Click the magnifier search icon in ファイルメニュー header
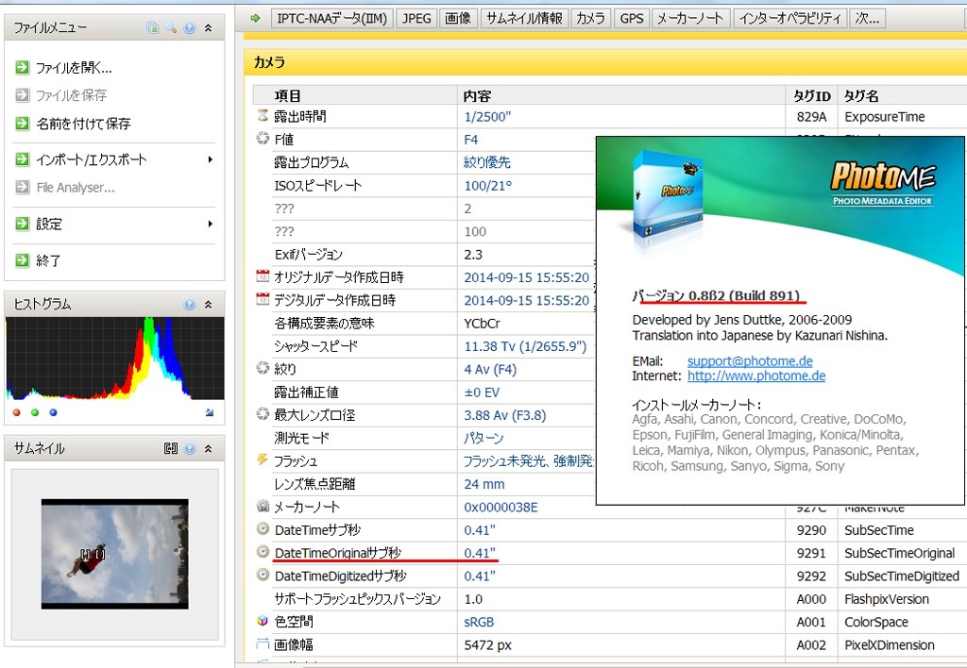This screenshot has height=668, width=967. coord(171,27)
